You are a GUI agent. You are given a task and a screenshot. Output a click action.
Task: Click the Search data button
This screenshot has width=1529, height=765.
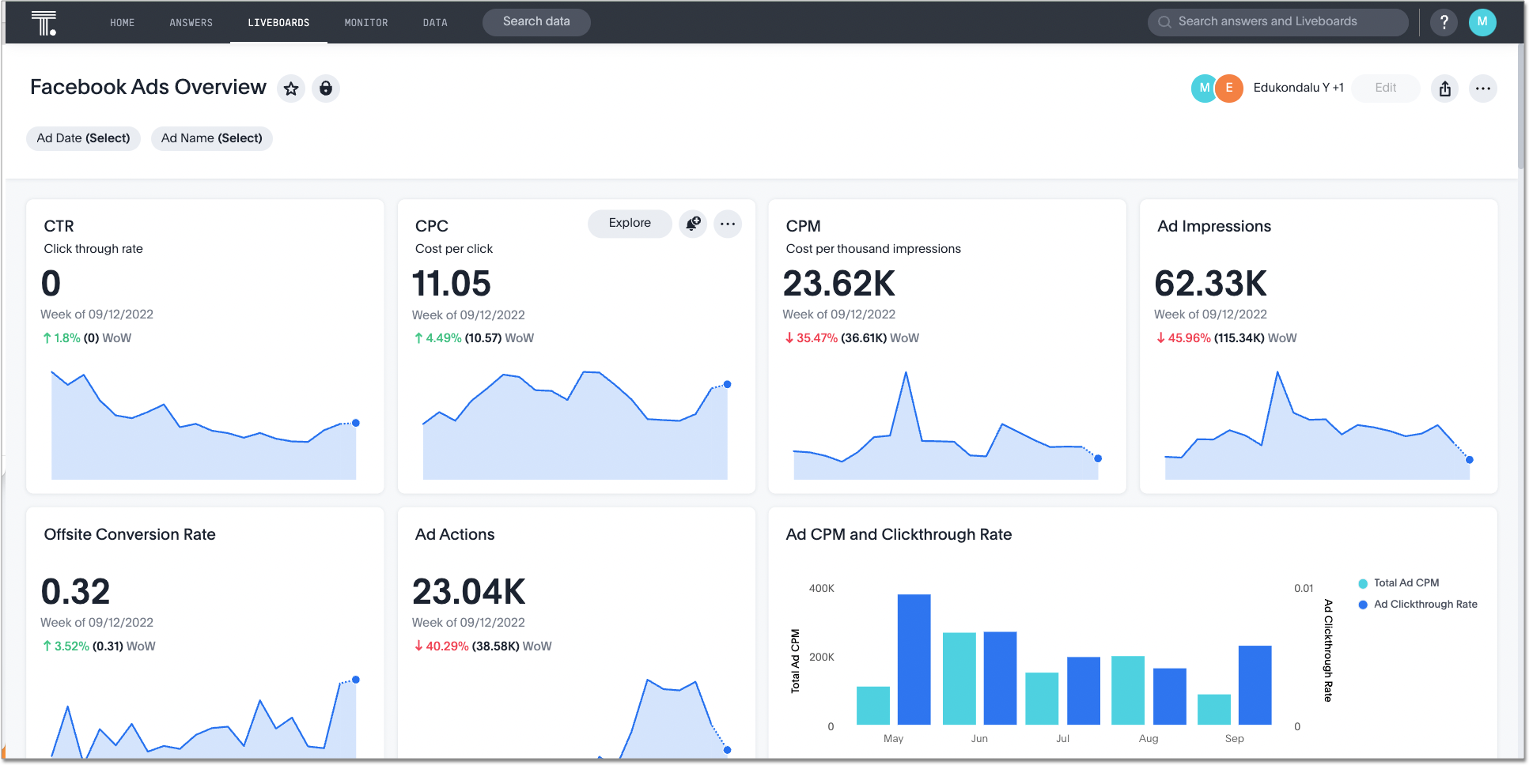pyautogui.click(x=536, y=22)
